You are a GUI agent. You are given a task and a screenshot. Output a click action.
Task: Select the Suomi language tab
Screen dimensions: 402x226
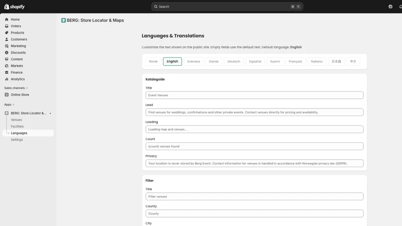pos(275,61)
